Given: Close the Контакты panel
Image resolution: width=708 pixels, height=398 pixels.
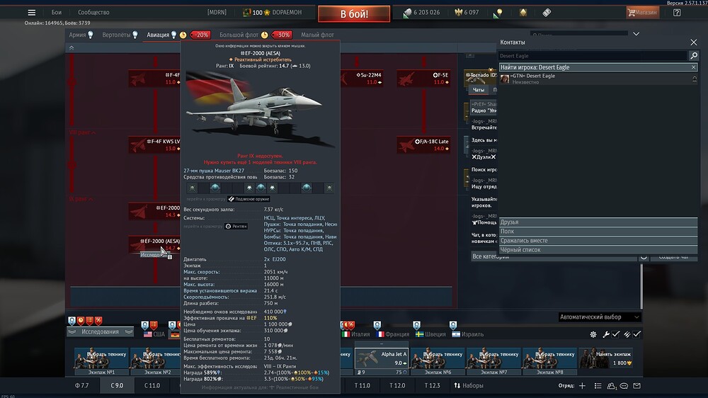Looking at the screenshot, I should point(694,42).
